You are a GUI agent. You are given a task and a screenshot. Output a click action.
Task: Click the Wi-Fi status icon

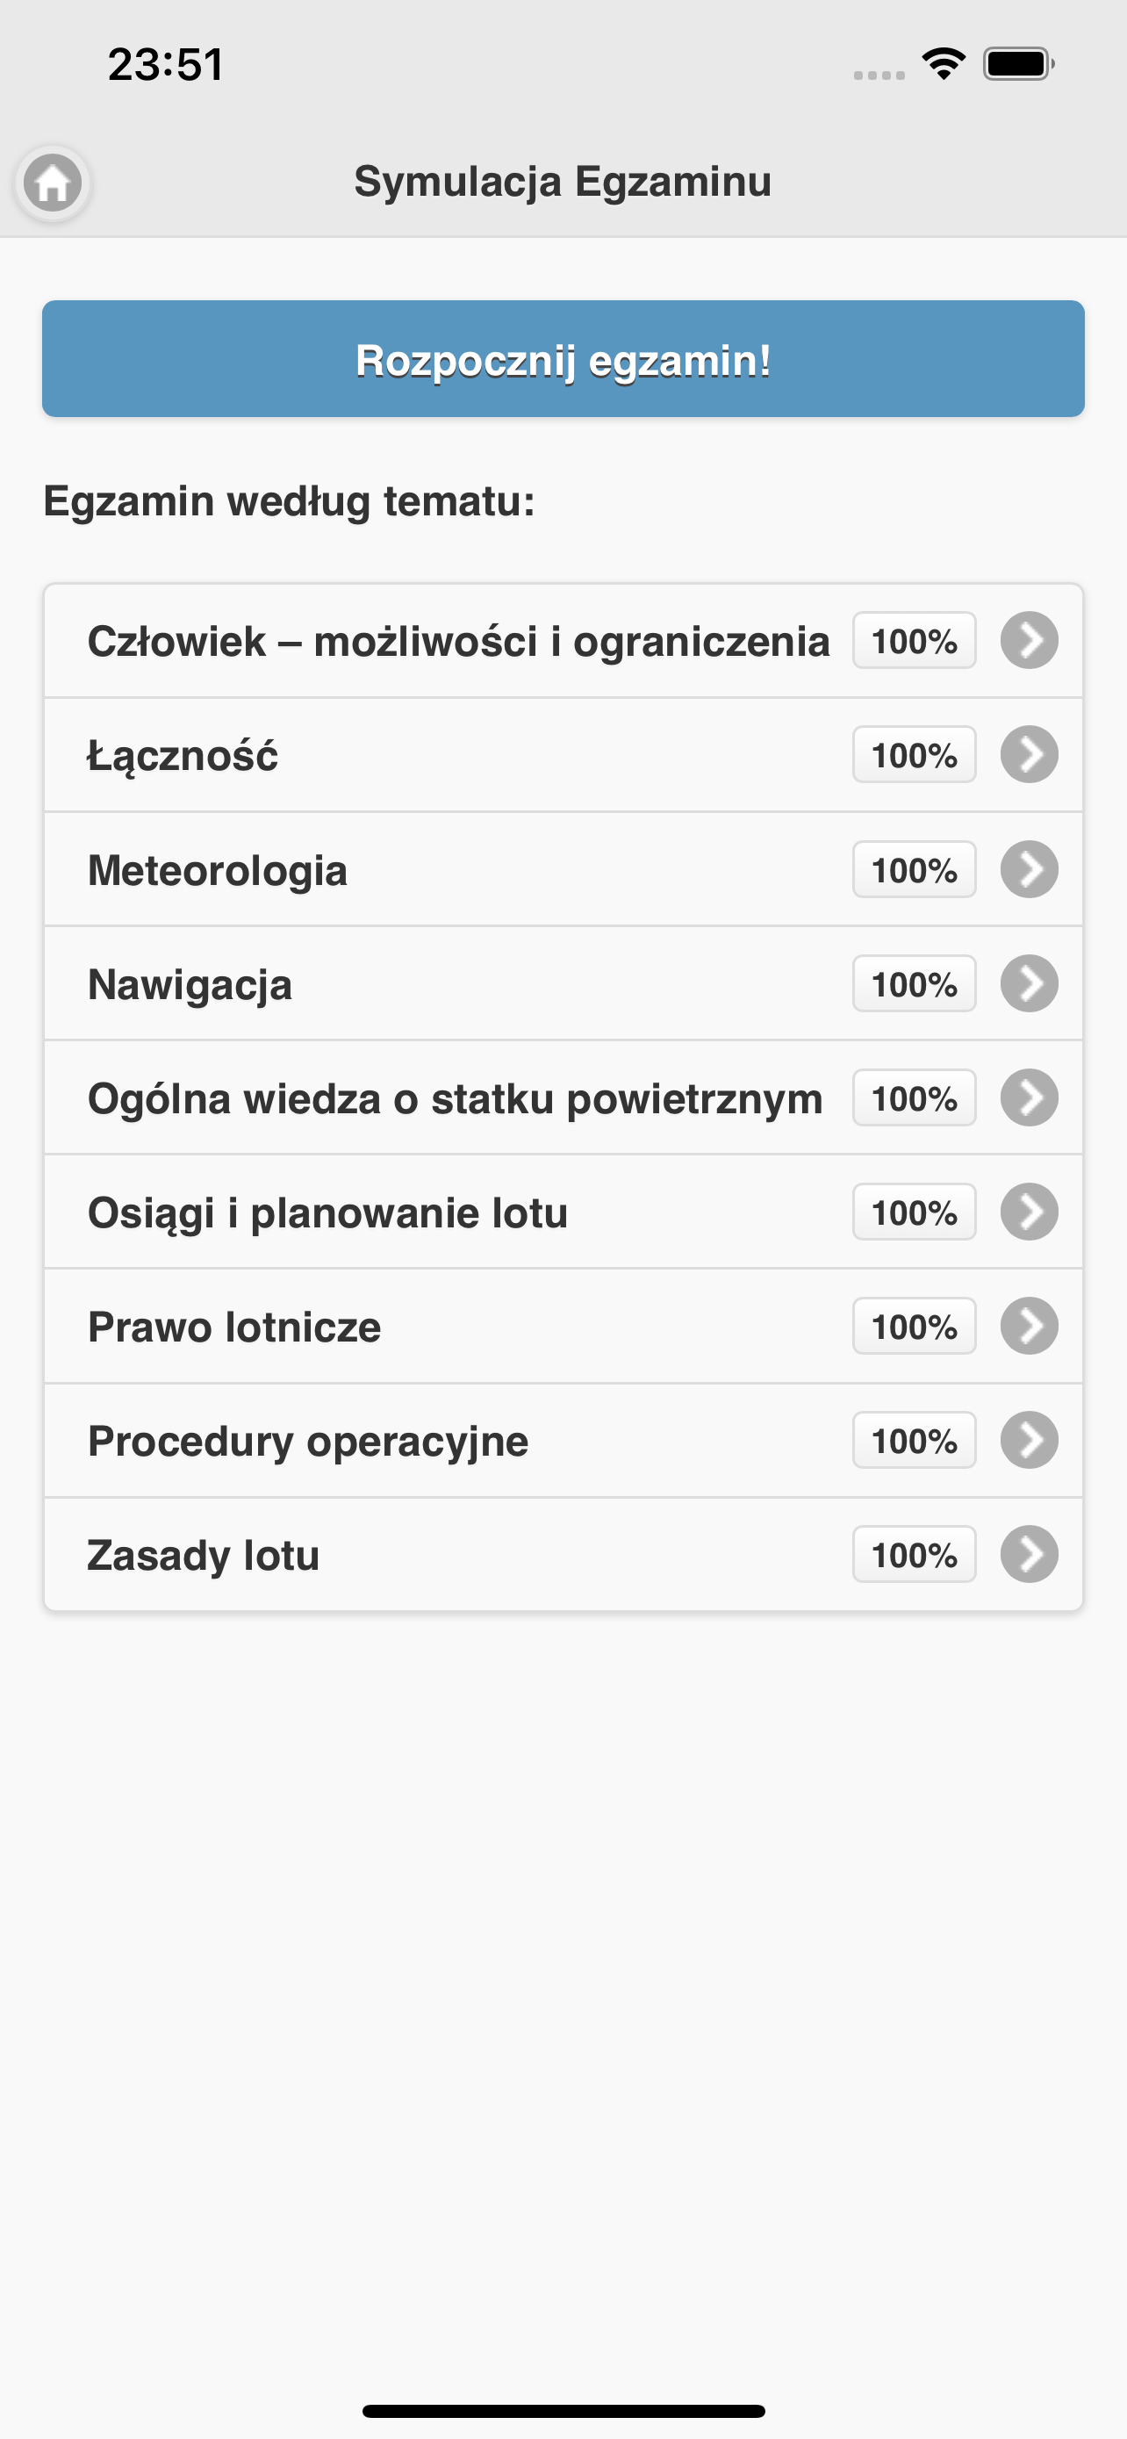point(944,64)
